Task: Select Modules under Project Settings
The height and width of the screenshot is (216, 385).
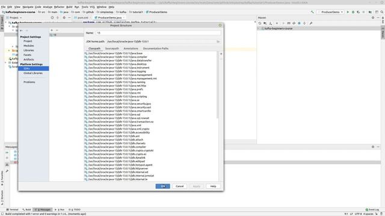Action: tap(29, 46)
